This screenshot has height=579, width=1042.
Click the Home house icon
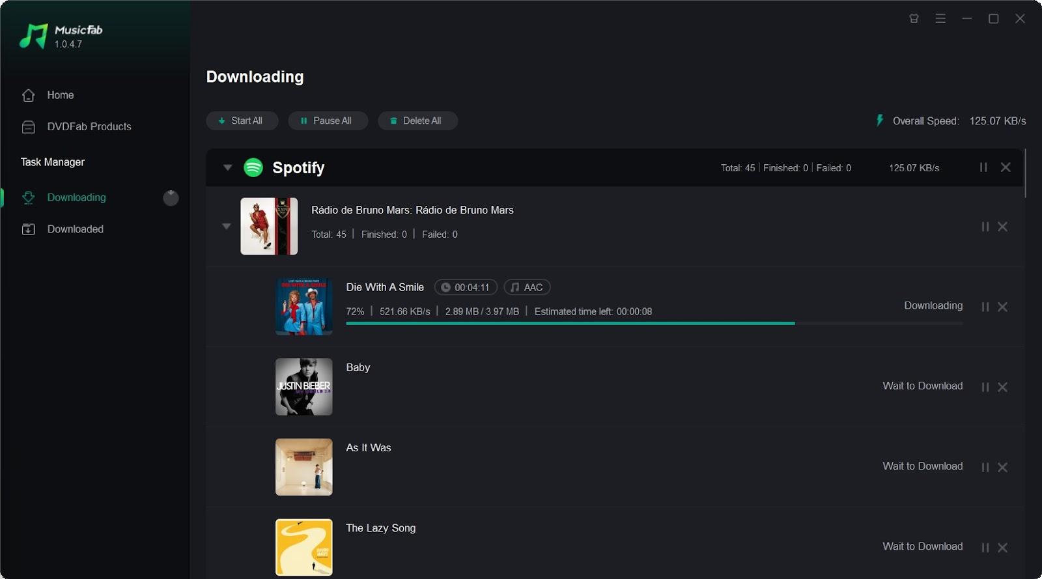pos(28,95)
